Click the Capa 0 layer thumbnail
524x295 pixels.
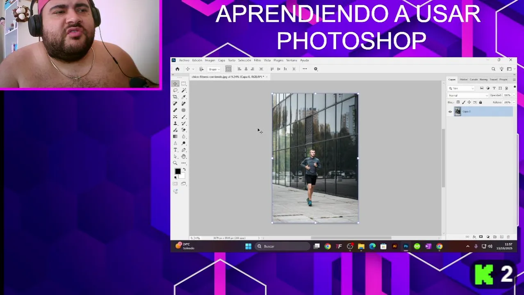coord(458,111)
